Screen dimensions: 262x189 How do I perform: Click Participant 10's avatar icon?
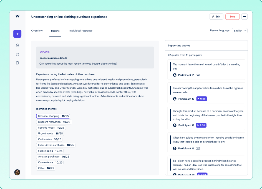click(175, 75)
